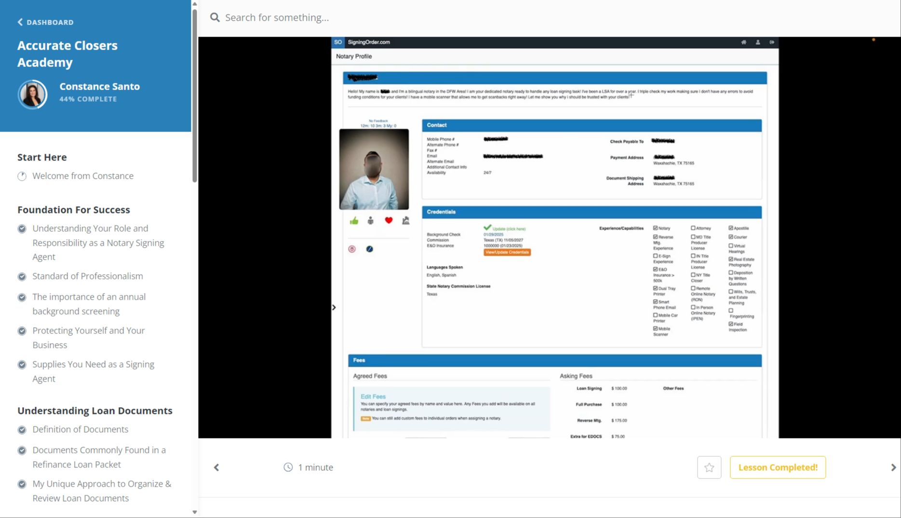
Task: Toggle the Reverse Mtg. Experience checkbox
Action: point(655,237)
